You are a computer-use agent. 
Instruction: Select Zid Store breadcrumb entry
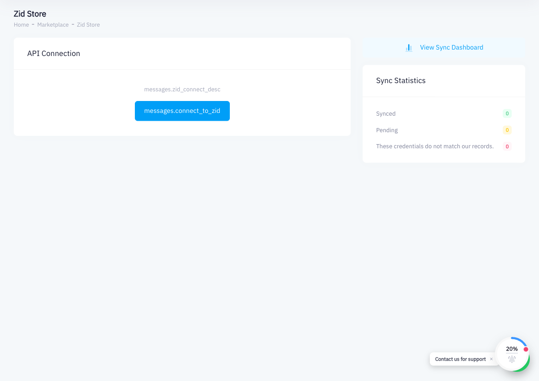click(x=89, y=25)
